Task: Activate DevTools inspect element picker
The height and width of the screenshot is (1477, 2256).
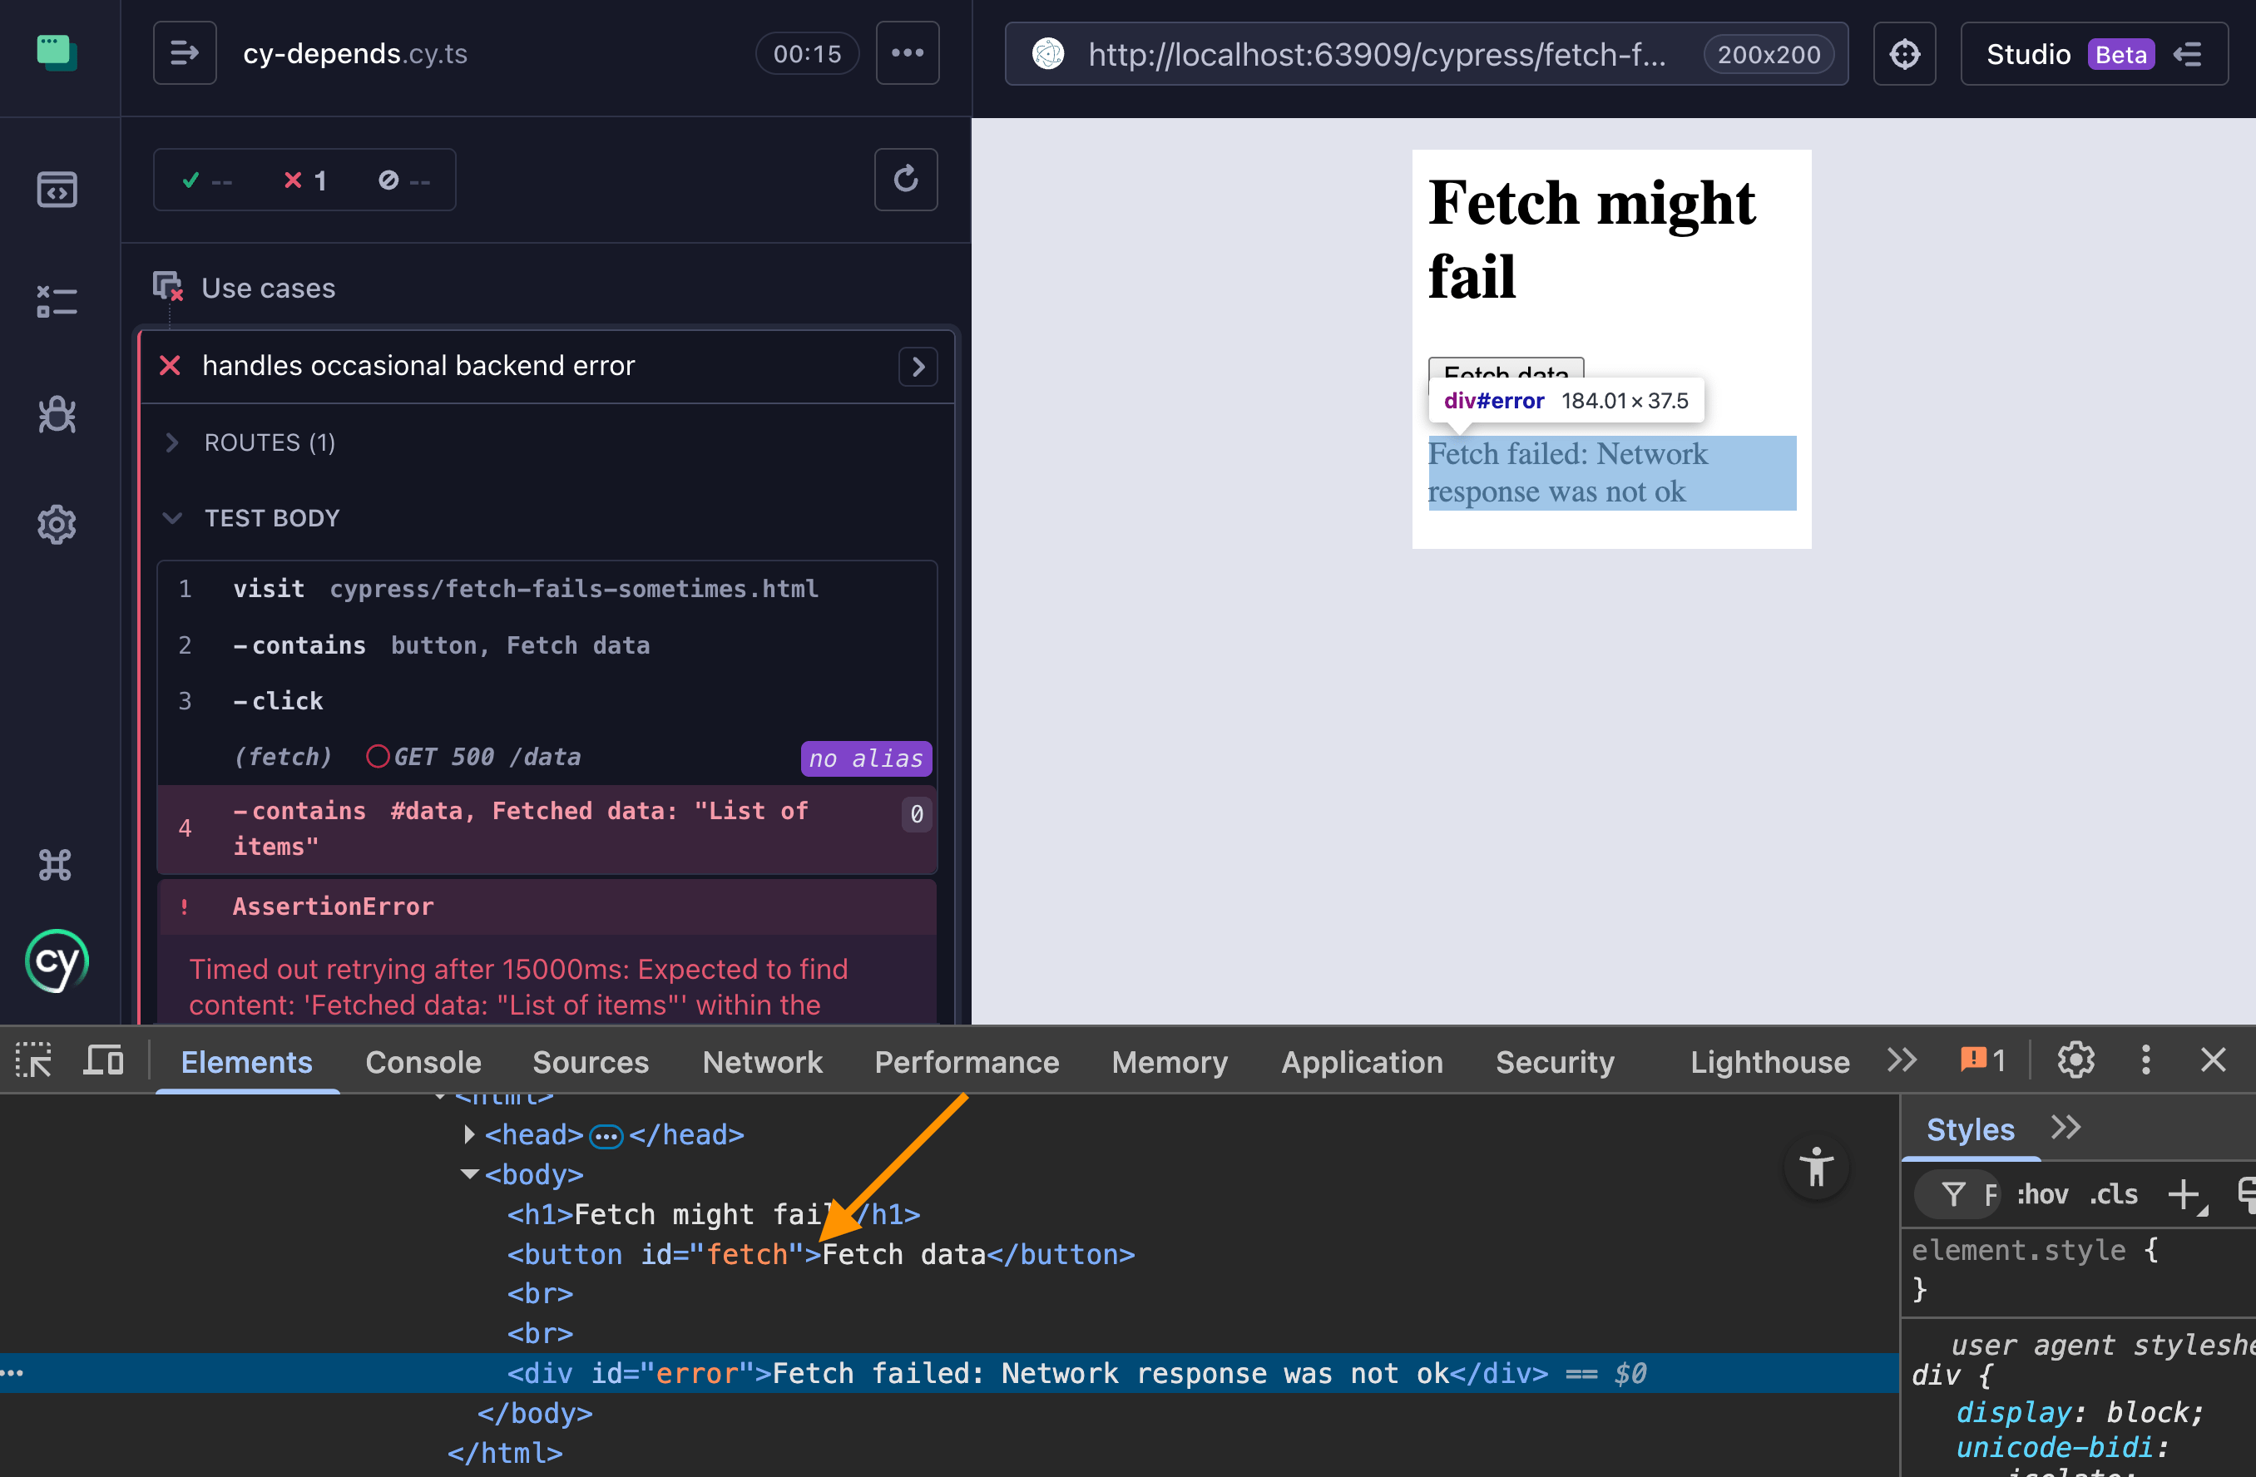Action: click(x=34, y=1061)
